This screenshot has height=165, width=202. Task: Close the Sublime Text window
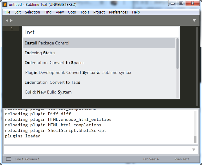pos(192,3)
